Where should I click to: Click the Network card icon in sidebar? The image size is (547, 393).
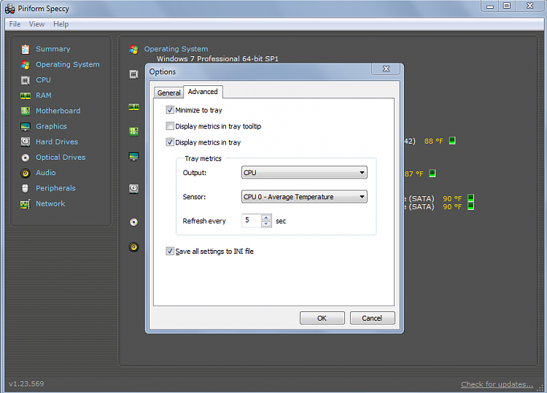(x=25, y=204)
